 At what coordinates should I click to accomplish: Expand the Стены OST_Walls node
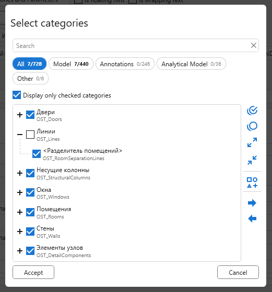coord(20,232)
